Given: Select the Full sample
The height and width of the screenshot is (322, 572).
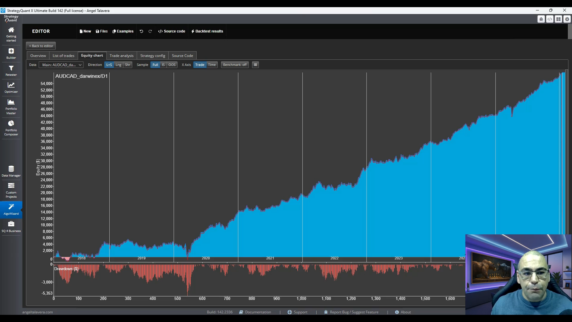Looking at the screenshot, I should pos(155,65).
